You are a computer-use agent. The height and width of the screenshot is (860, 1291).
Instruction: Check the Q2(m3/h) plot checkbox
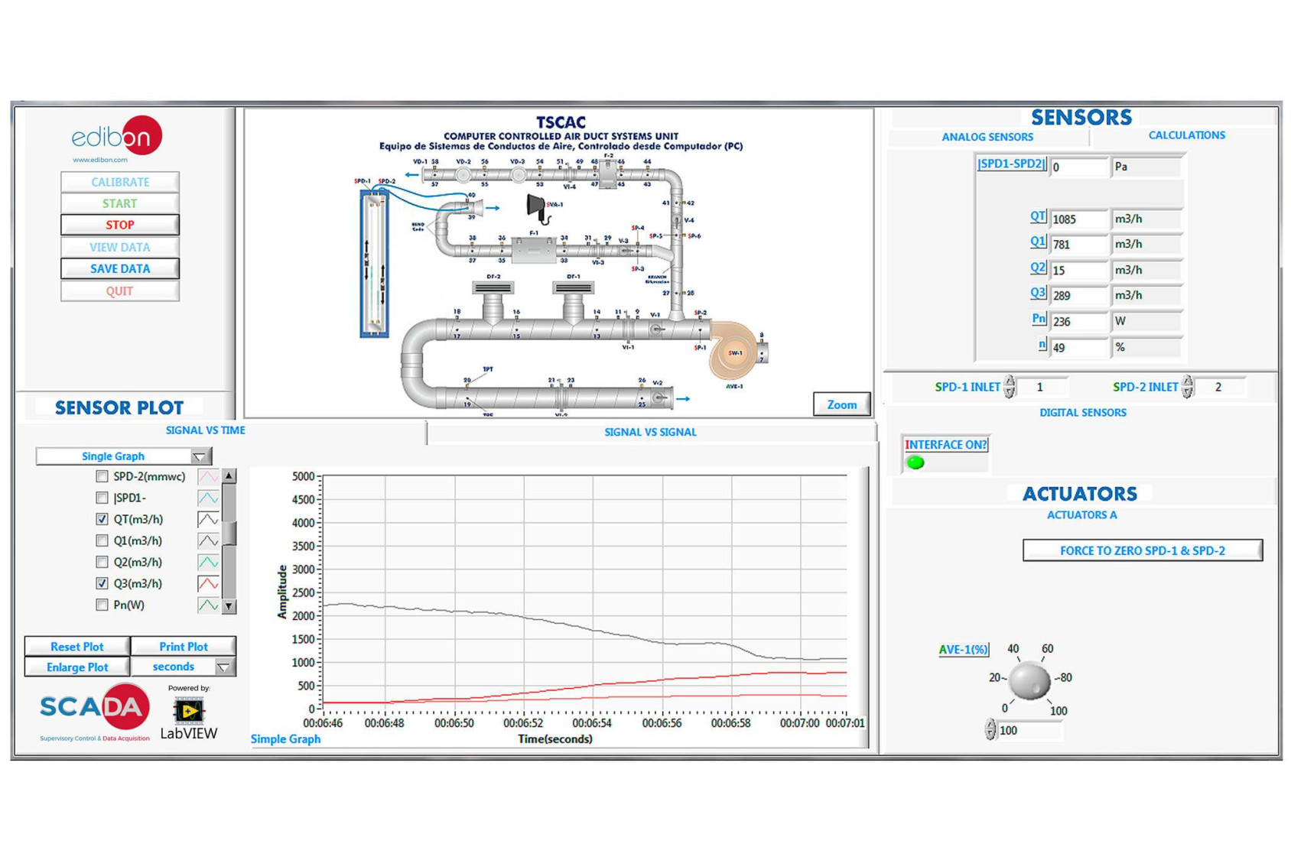(x=102, y=562)
